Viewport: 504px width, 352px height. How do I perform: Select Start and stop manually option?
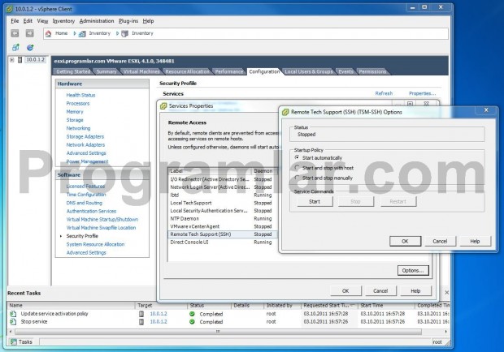[297, 178]
